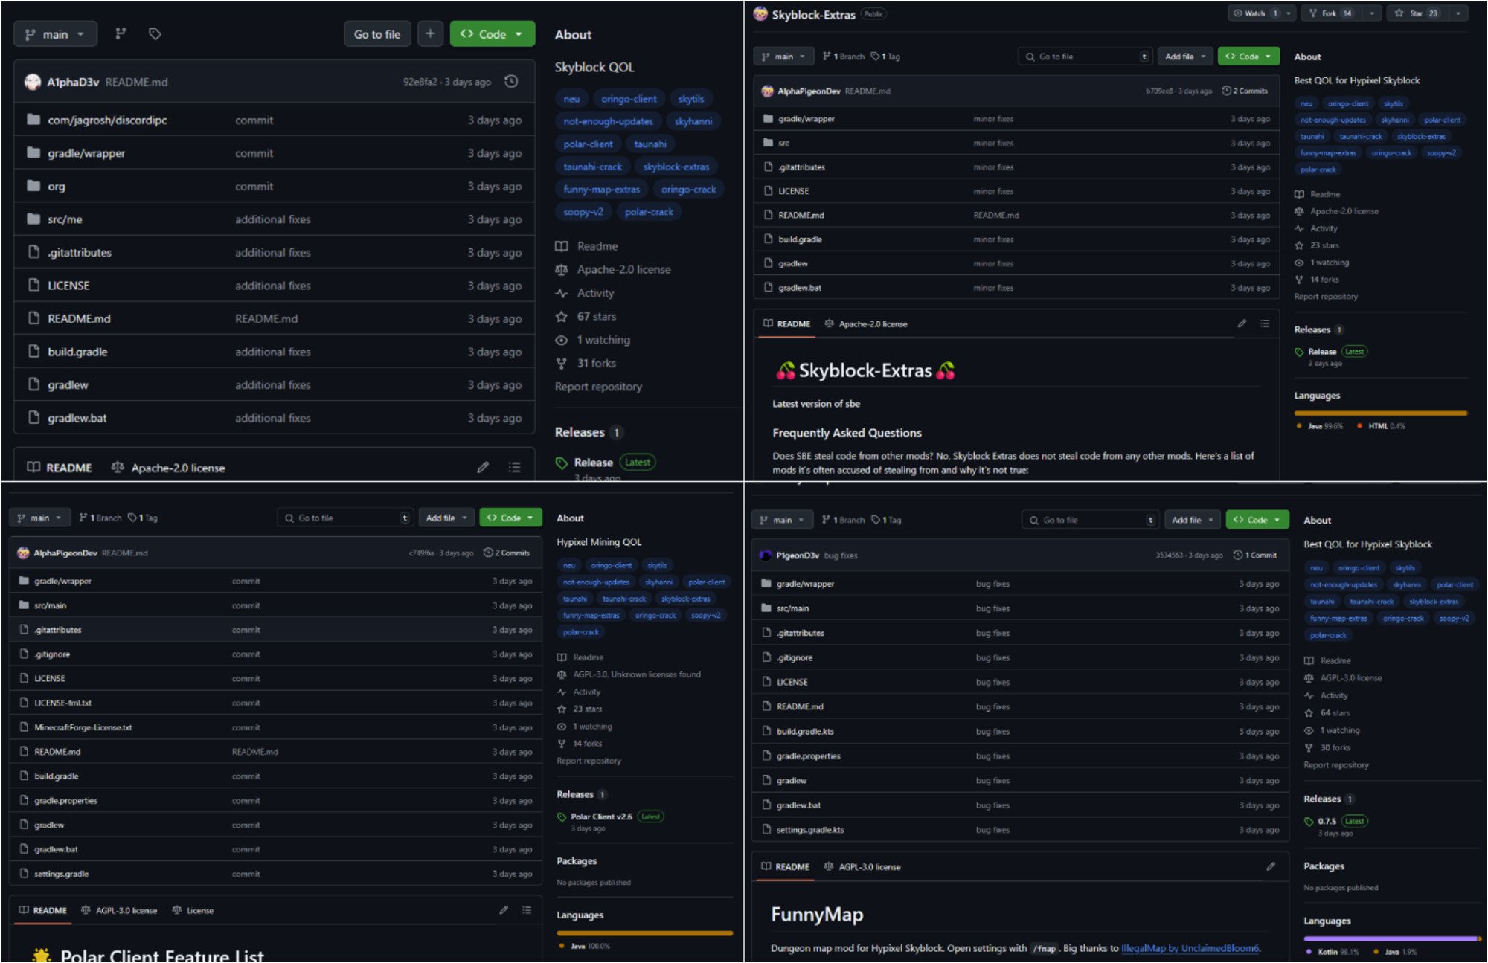Screen dimensions: 1488x963
Task: Click the Releases tag icon next to Latest release
Action: coord(563,462)
